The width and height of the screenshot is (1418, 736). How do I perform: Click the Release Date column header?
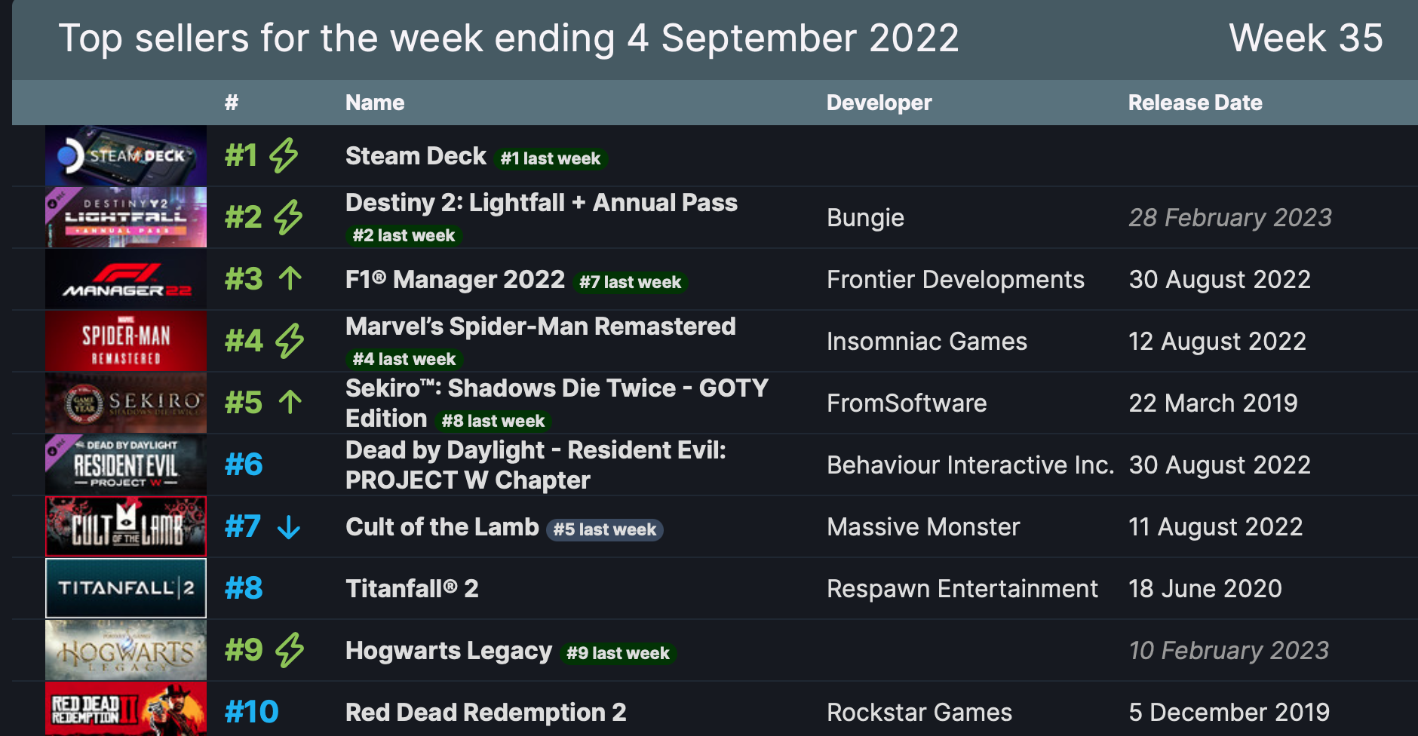click(x=1195, y=103)
